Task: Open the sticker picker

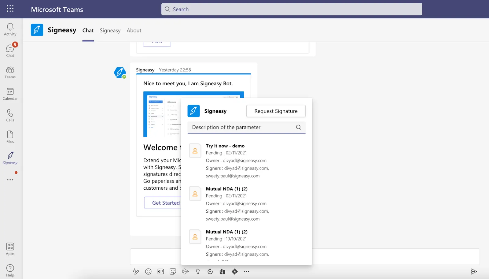Action: (x=173, y=271)
